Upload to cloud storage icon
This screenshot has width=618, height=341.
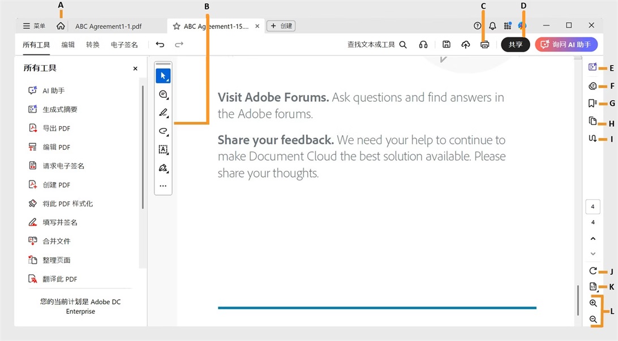pos(466,45)
